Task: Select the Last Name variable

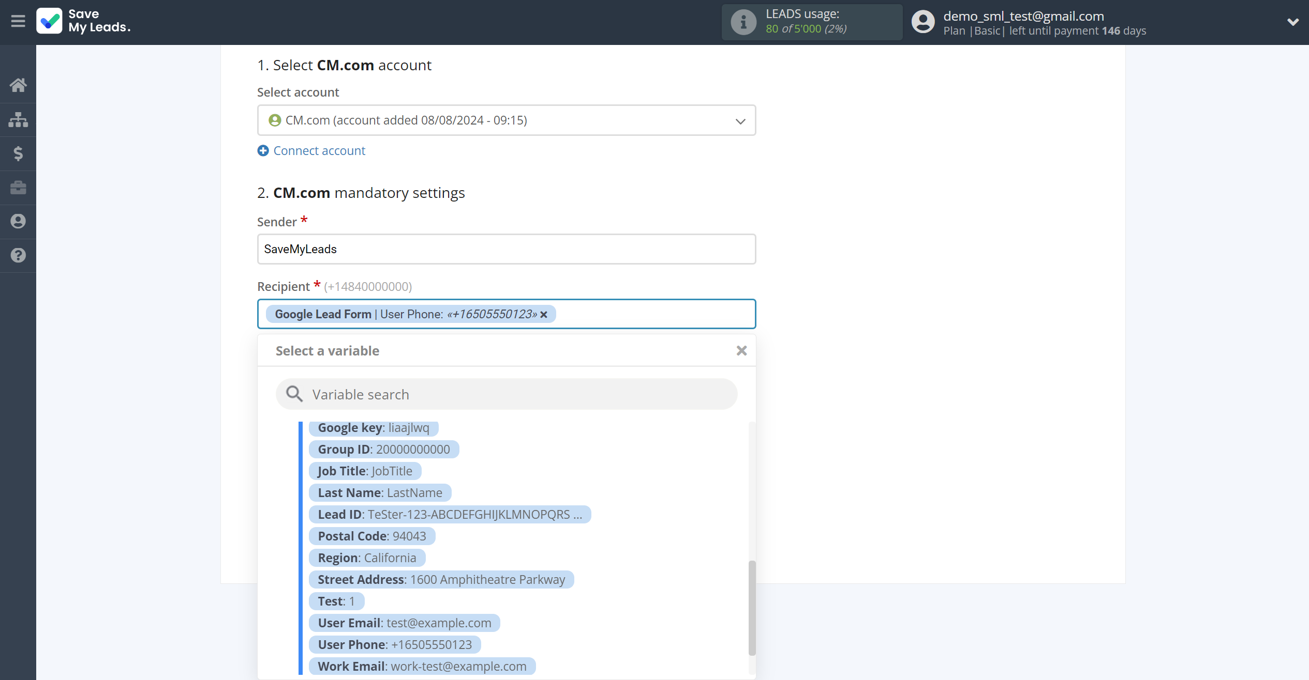Action: [x=380, y=493]
